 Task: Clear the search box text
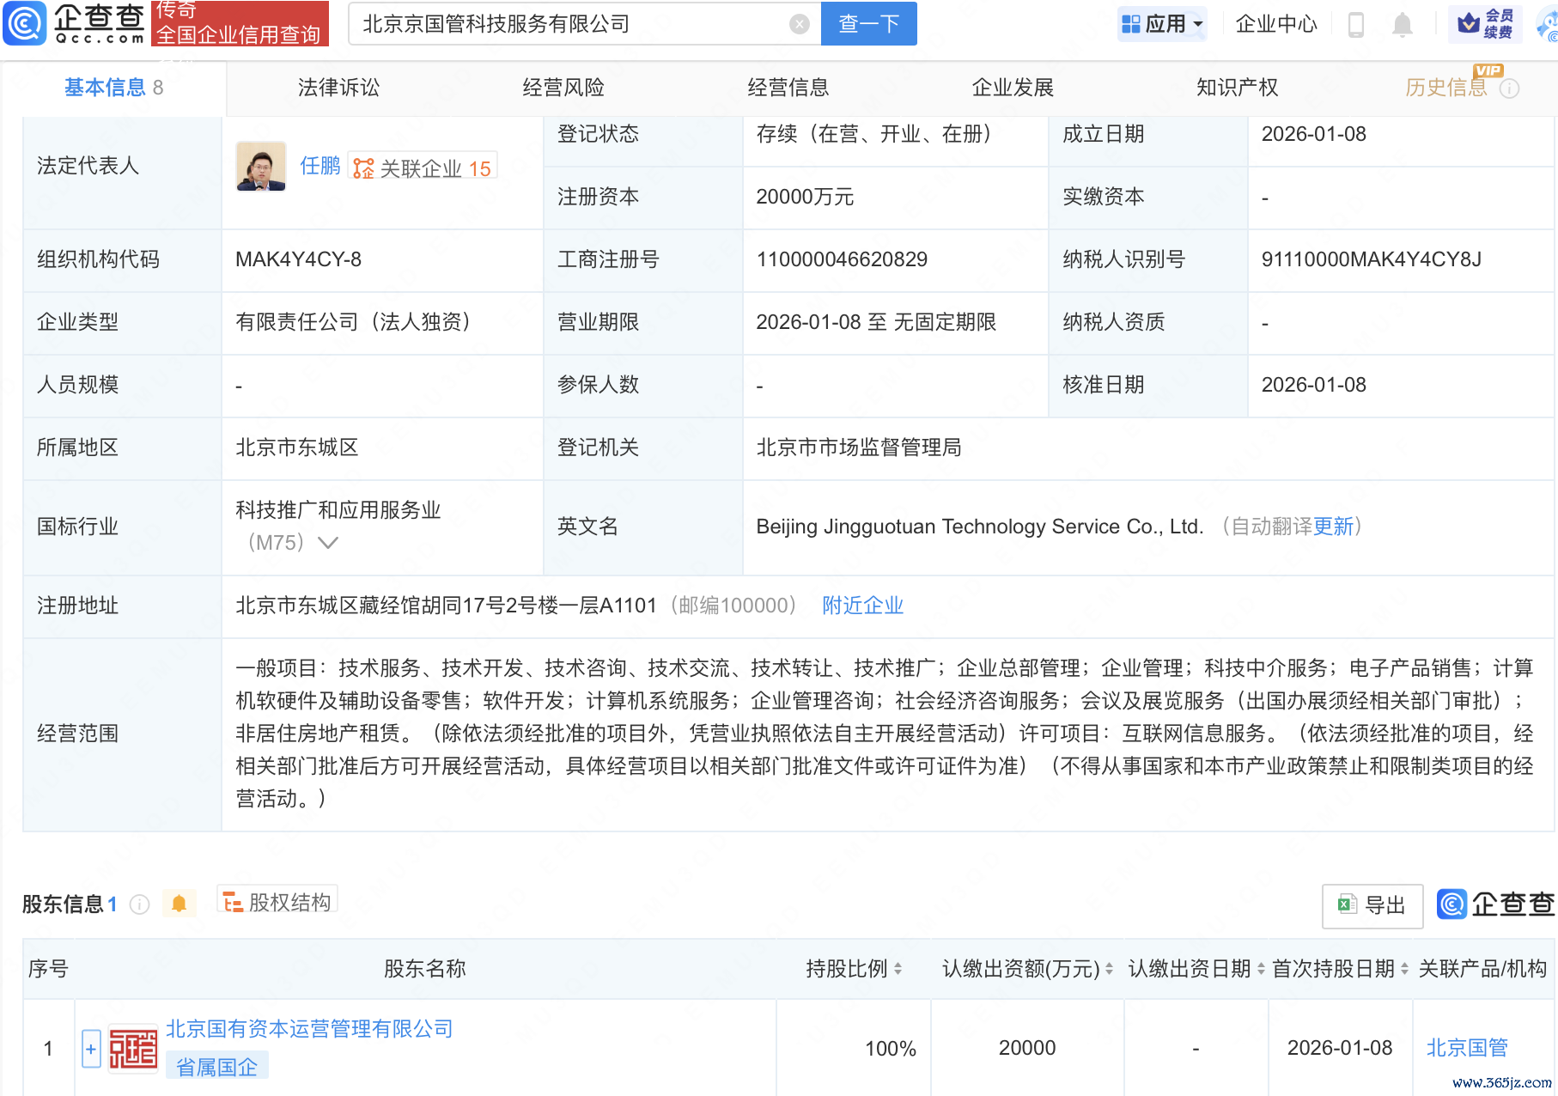click(x=799, y=24)
